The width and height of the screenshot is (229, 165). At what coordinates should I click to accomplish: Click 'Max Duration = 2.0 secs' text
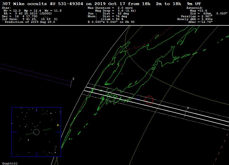[x=110, y=8]
